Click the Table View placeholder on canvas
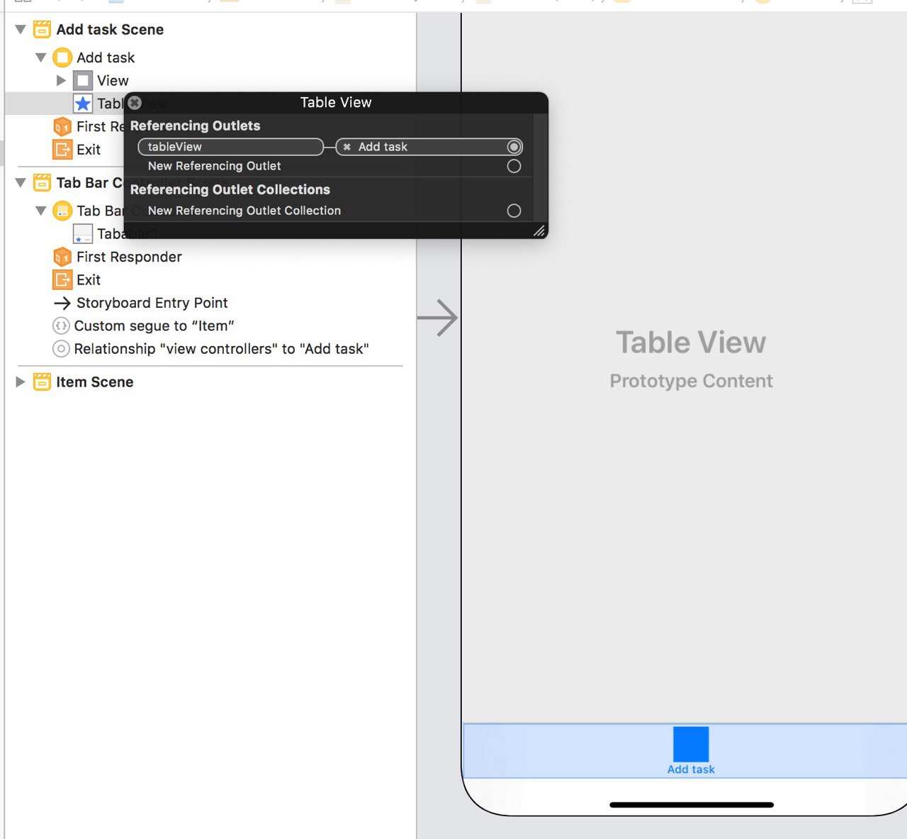This screenshot has height=839, width=907. coord(691,343)
